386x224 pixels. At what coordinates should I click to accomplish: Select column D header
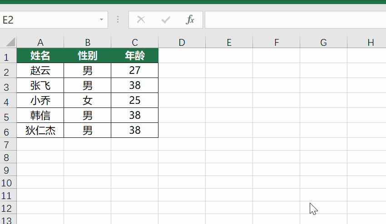click(182, 42)
